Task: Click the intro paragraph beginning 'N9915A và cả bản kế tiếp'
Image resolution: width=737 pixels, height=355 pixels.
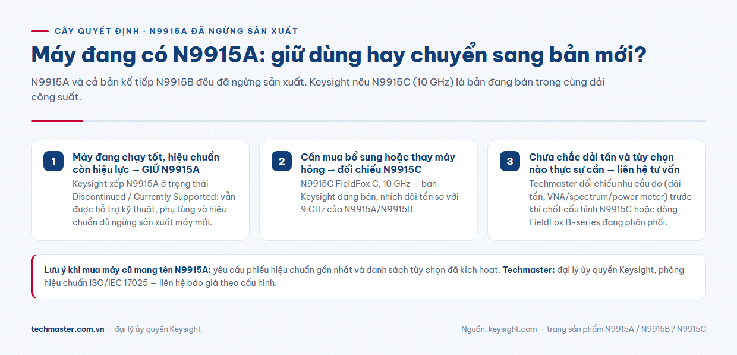Action: click(x=318, y=89)
